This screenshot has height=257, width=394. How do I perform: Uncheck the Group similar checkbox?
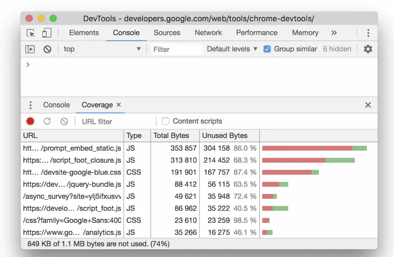coord(267,49)
